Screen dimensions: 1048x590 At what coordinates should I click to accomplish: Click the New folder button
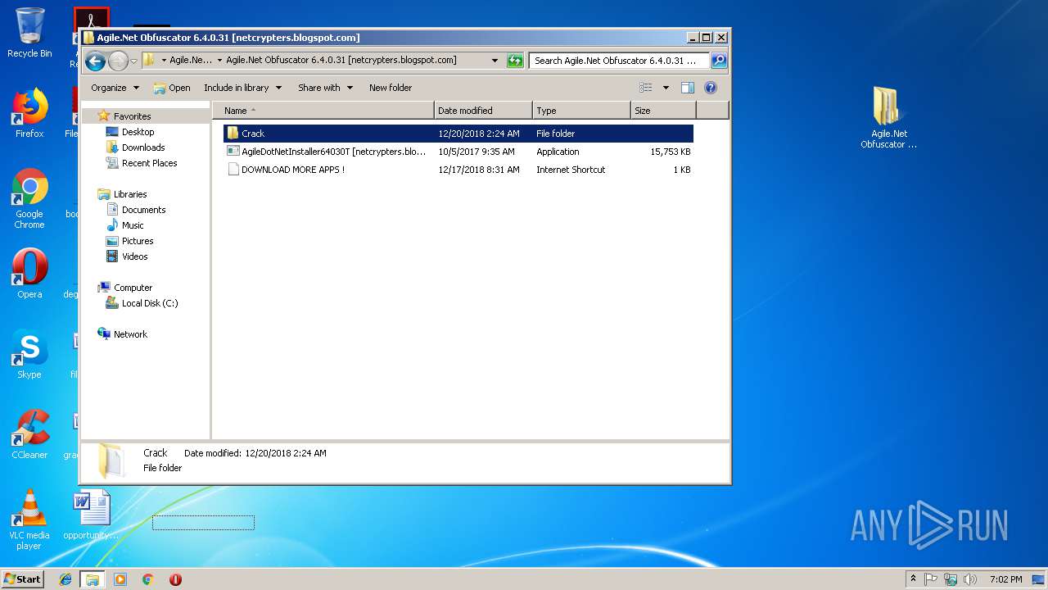[x=391, y=88]
